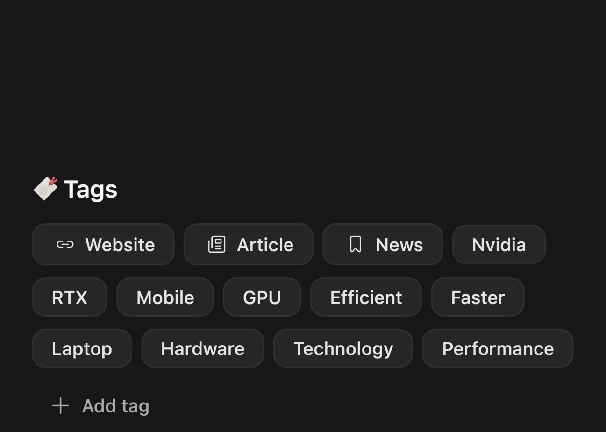
Task: Open the Laptop tag
Action: pyautogui.click(x=82, y=349)
